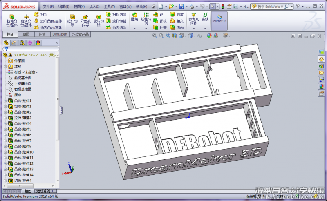The image size is (327, 201).
Task: Open the 视图(V) menu
Action: pyautogui.click(x=79, y=7)
